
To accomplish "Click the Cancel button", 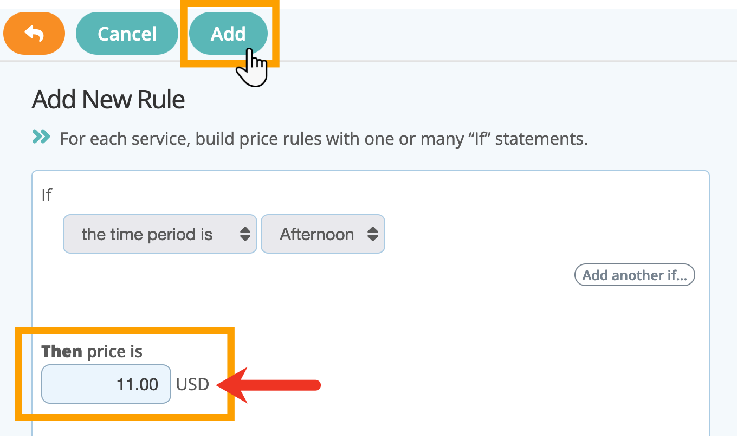I will [127, 34].
